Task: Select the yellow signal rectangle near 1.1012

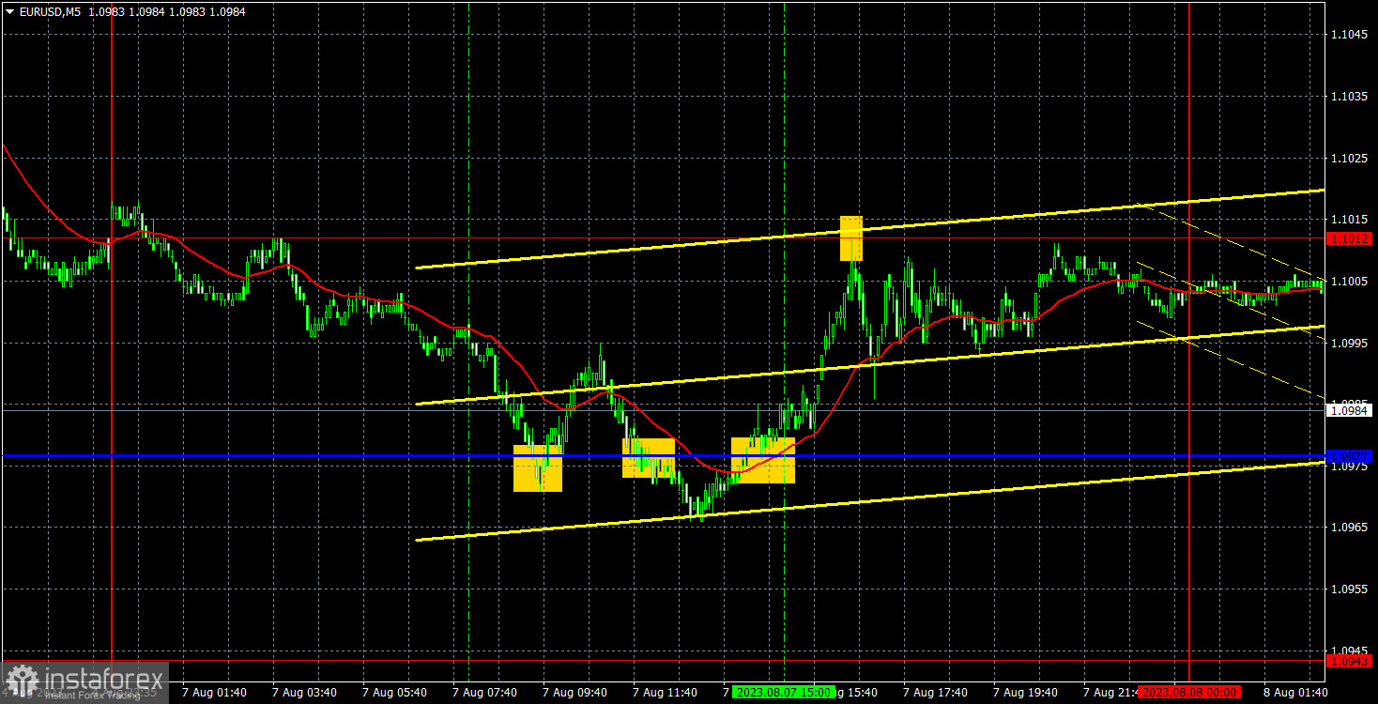Action: click(850, 238)
